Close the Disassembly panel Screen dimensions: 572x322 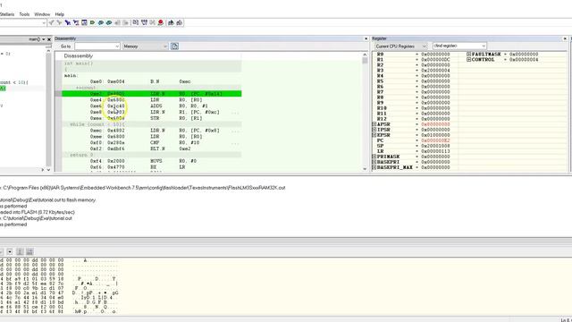[366, 38]
